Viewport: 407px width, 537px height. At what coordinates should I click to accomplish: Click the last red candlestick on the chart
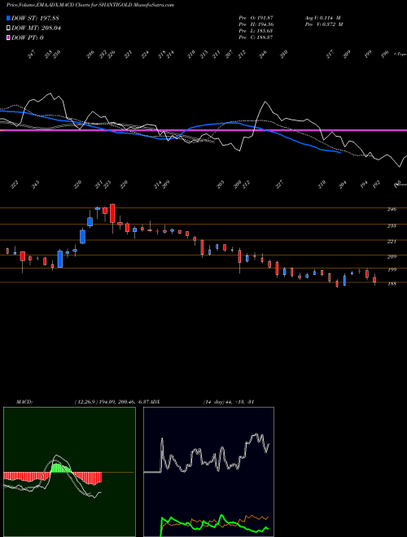click(x=374, y=279)
